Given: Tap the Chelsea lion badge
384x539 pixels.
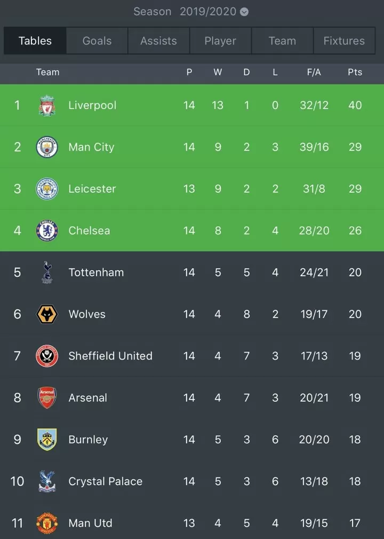Looking at the screenshot, I should click(x=47, y=230).
